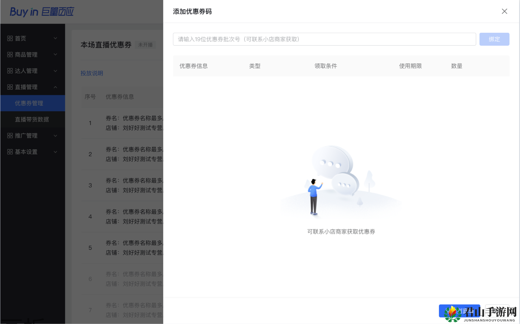
Task: Click the 可联系小店商家获取优惠券 empty-state text
Action: (341, 232)
